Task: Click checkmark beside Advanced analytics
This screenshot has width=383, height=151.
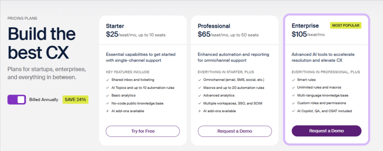Action: coord(199,95)
